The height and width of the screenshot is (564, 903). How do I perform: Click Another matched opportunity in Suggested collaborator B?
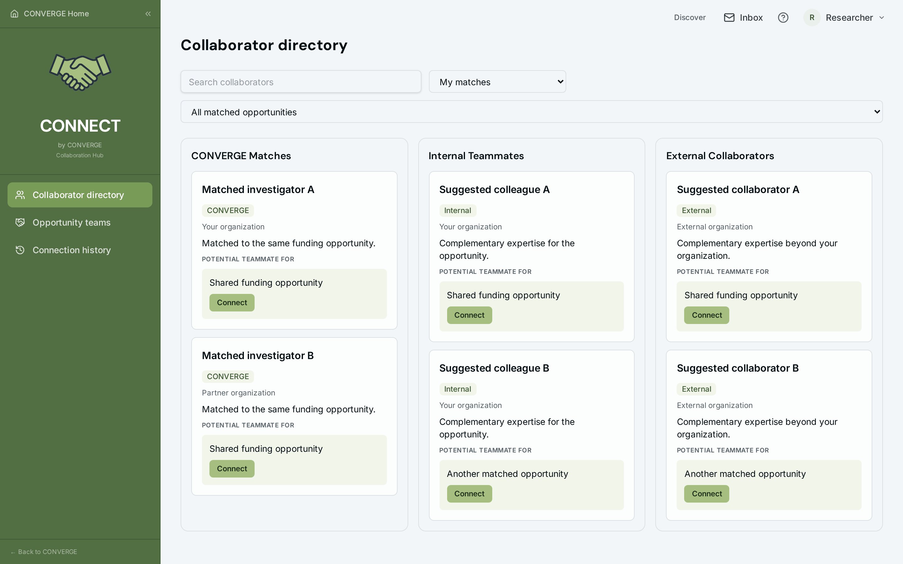[x=745, y=474]
